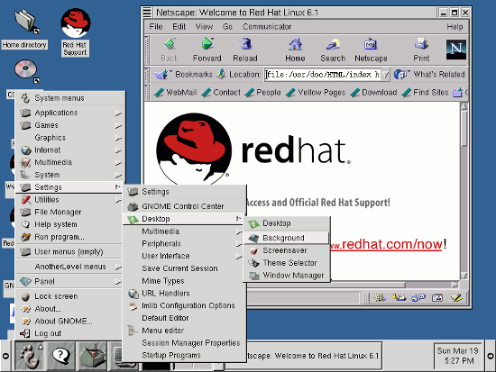This screenshot has height=372, width=496.
Task: Open the Bookmarks dropdown button
Action: point(184,74)
